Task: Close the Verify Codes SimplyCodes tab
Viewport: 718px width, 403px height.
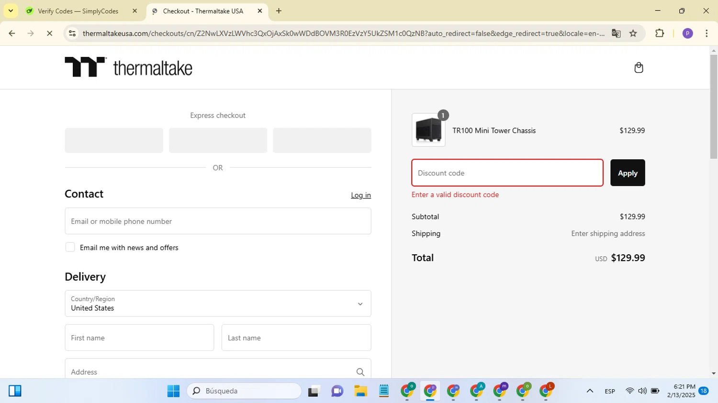Action: 135,11
